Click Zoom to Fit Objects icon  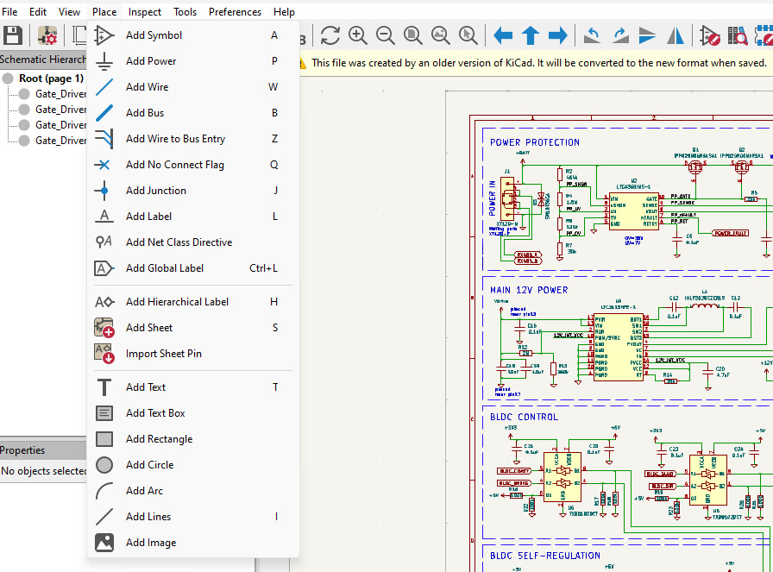440,35
